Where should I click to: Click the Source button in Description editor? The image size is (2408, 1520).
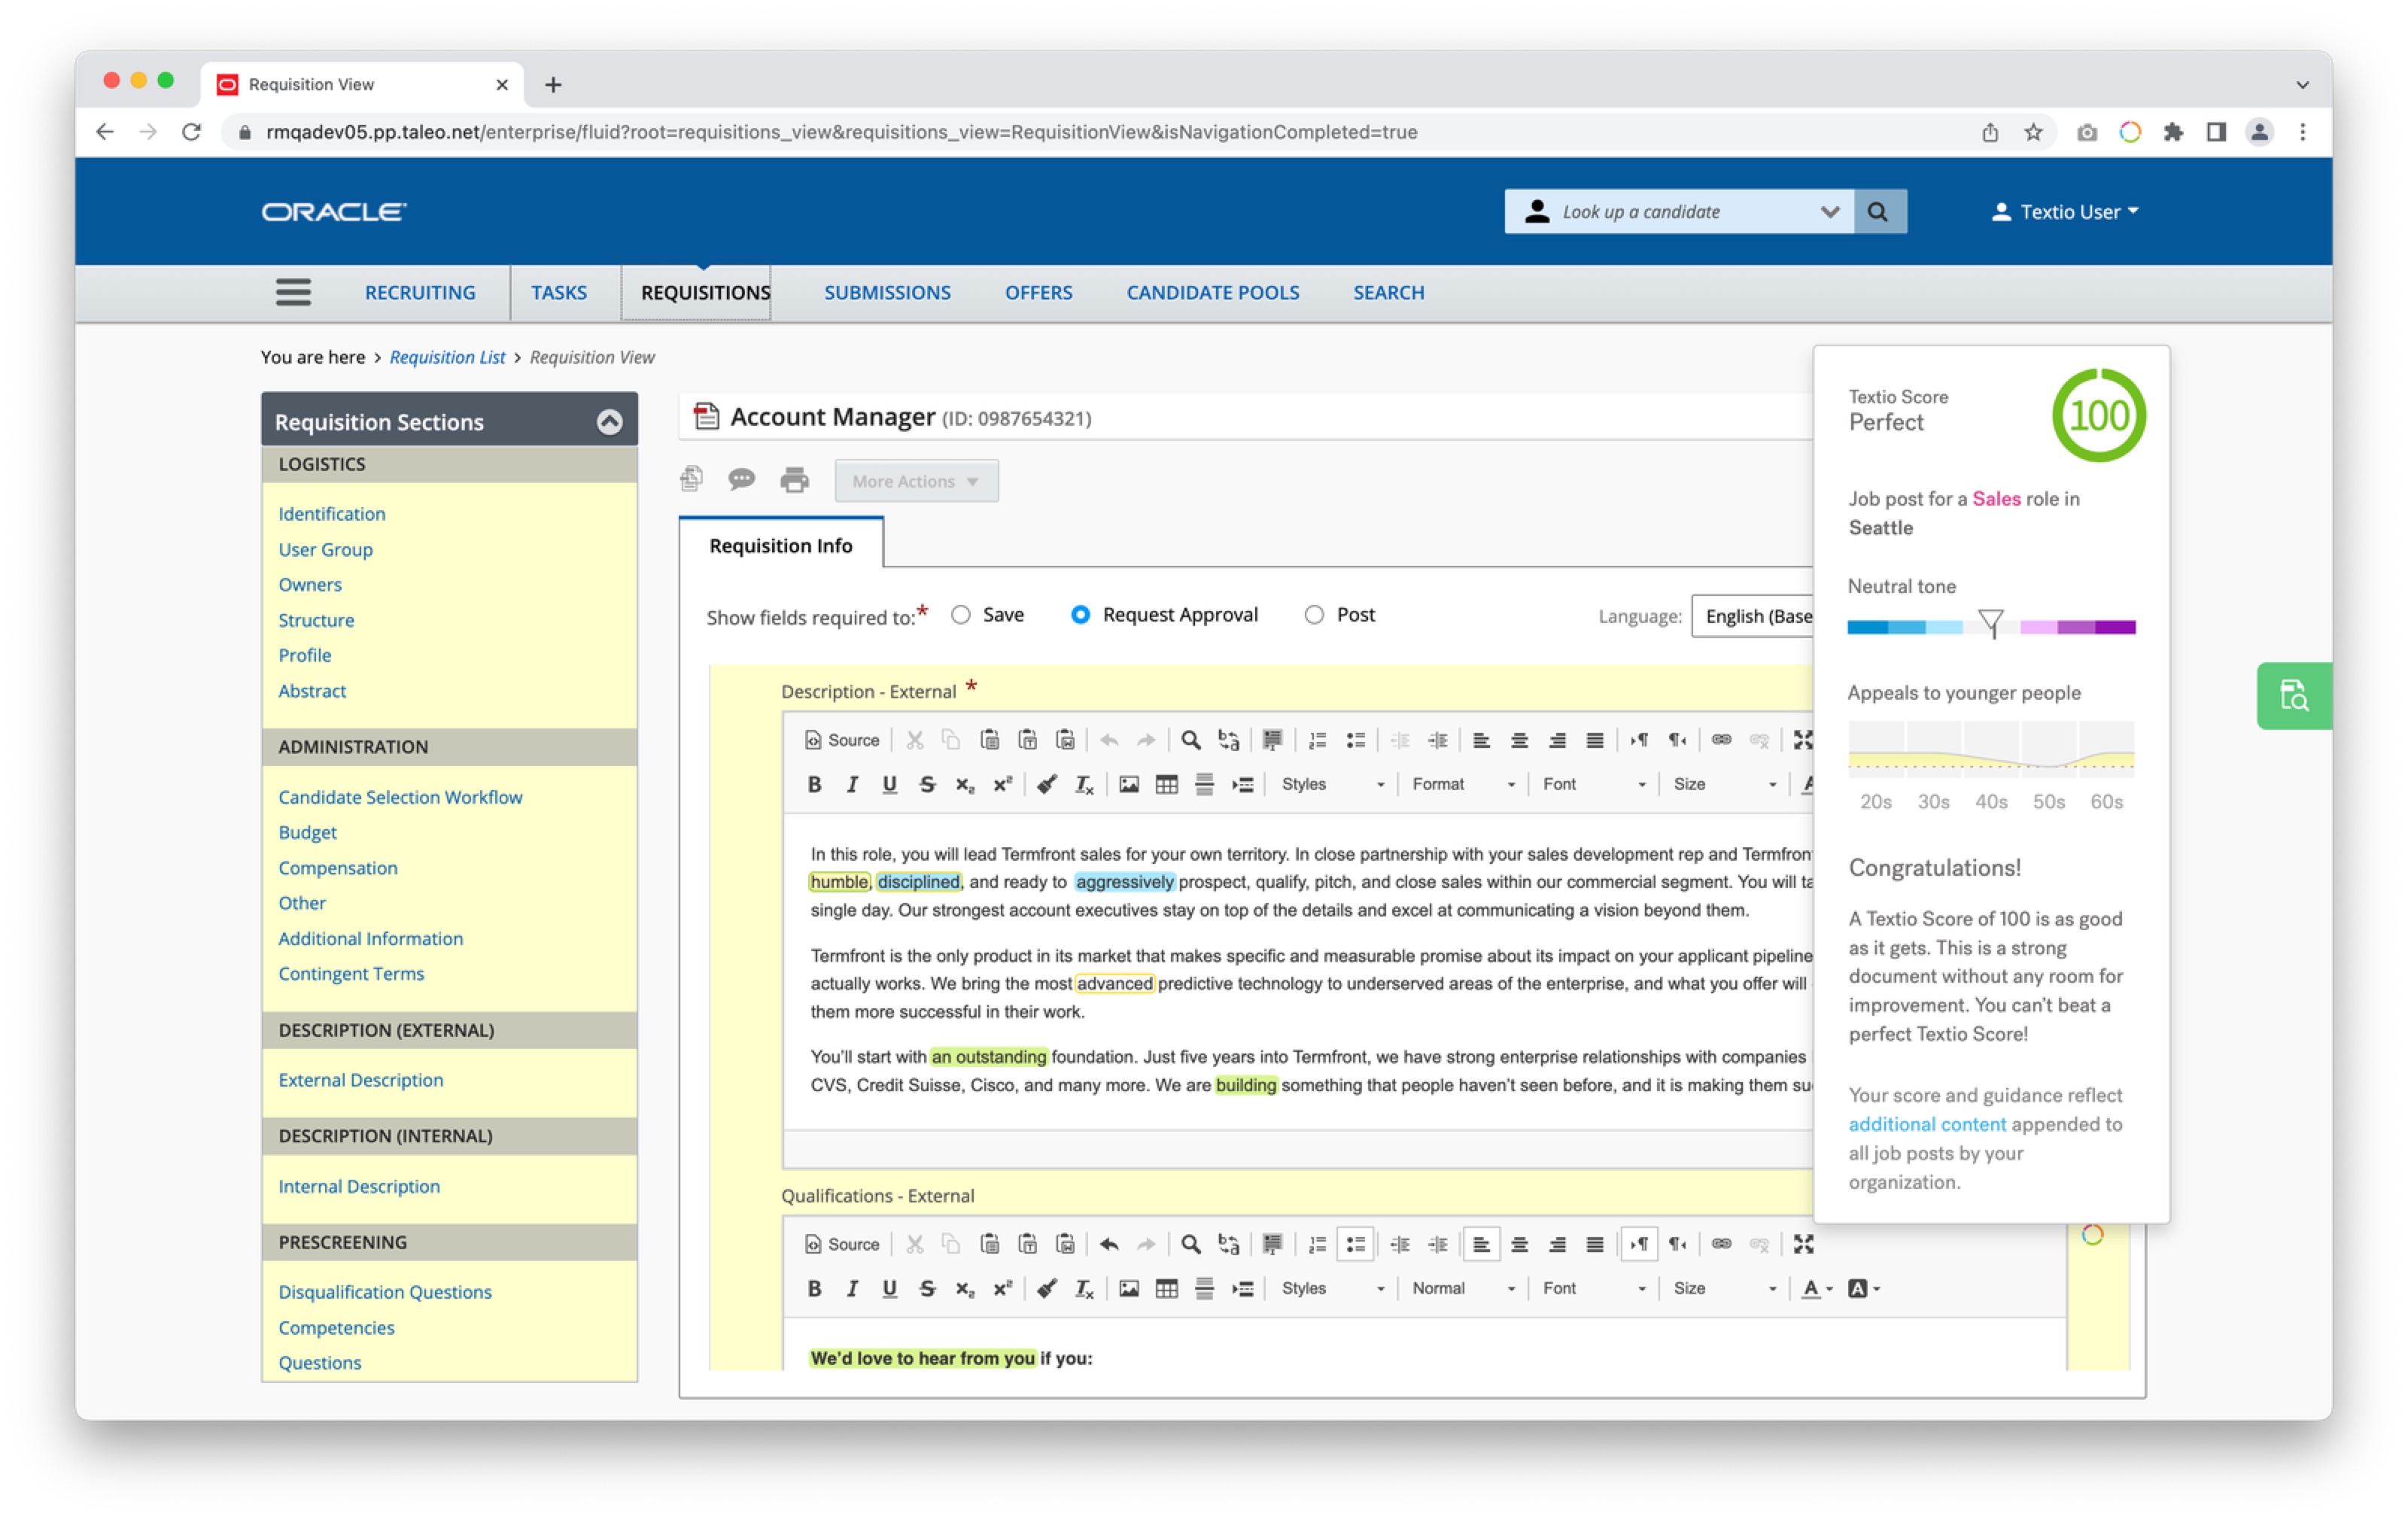pyautogui.click(x=842, y=740)
